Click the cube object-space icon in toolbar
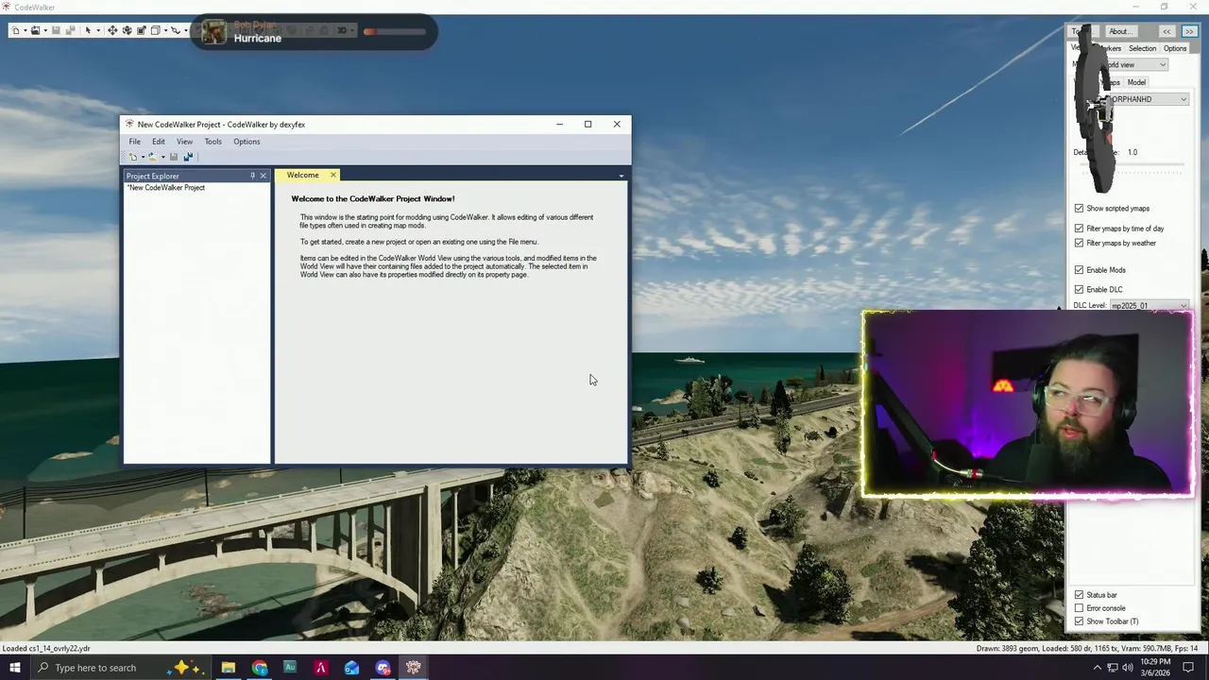The image size is (1209, 680). 156,30
